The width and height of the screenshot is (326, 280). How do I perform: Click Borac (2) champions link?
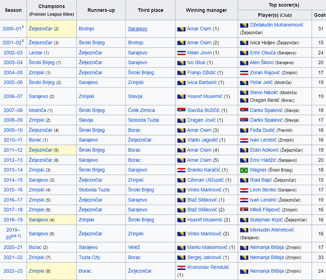(35, 247)
